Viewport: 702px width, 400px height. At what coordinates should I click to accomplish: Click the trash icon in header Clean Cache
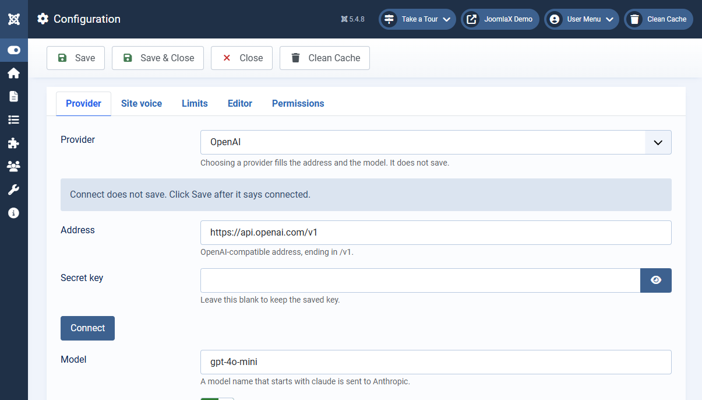634,19
